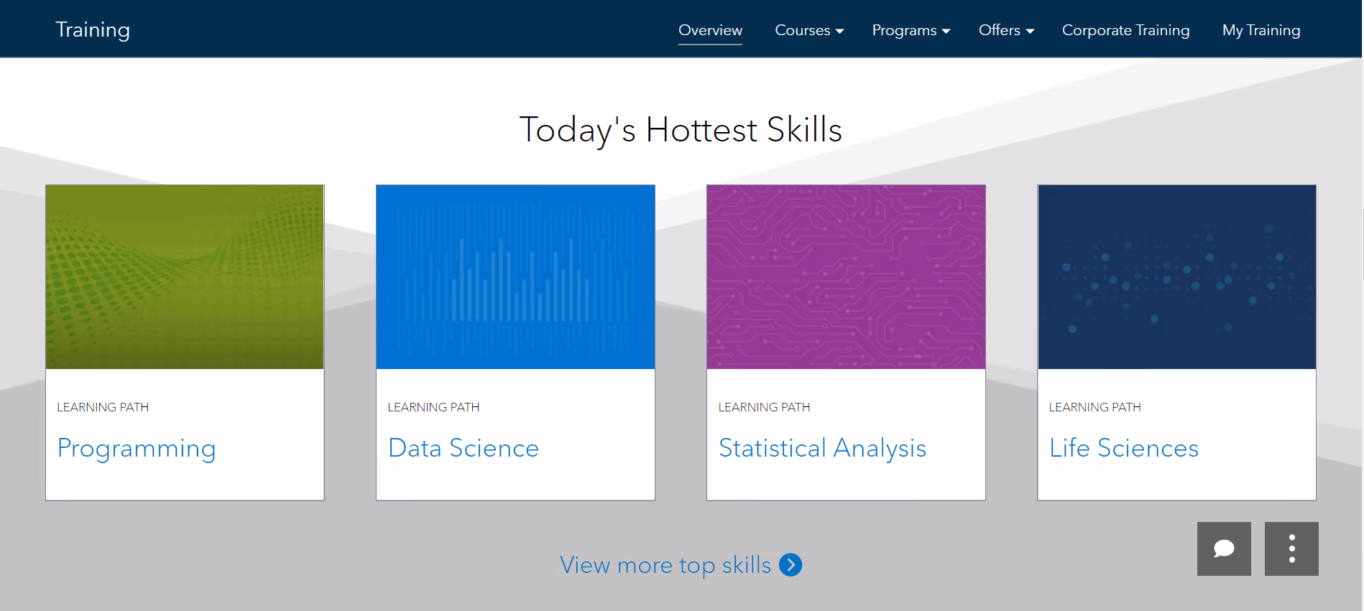Click LEARNING PATH label above Life Sciences
Image resolution: width=1364 pixels, height=611 pixels.
click(1095, 407)
